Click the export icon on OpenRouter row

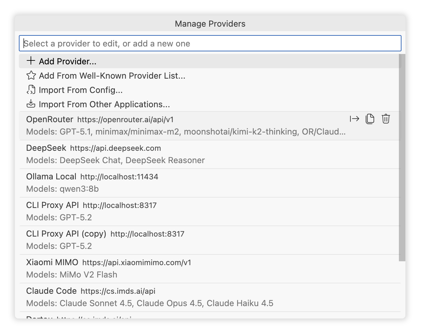tap(354, 119)
